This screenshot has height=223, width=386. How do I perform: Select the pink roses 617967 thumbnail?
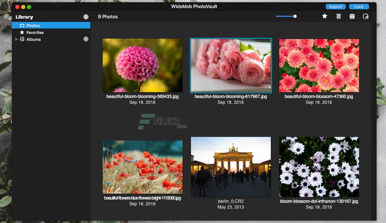(x=231, y=65)
